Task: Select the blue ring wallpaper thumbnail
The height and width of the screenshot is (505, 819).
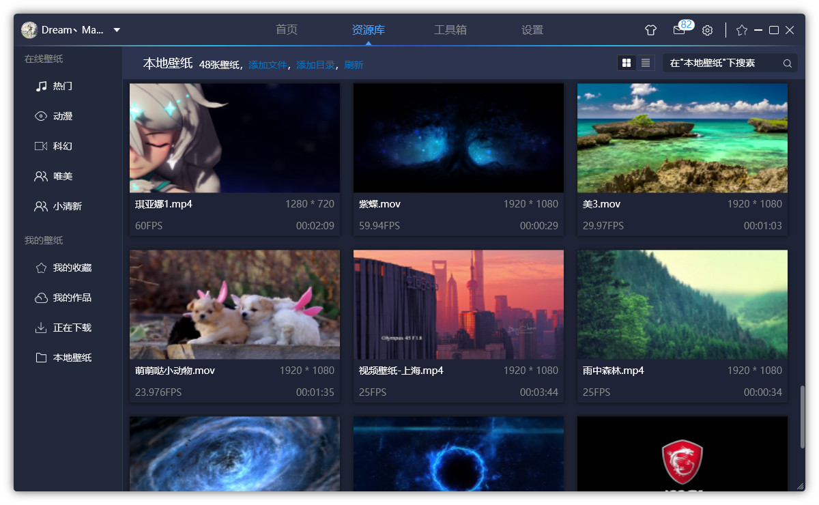Action: click(x=459, y=454)
